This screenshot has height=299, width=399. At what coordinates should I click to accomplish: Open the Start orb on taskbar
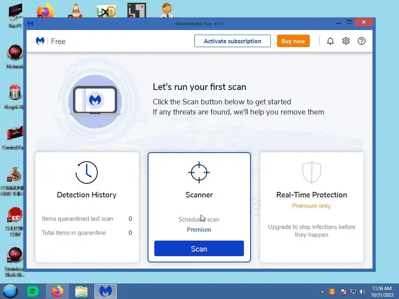(10, 291)
